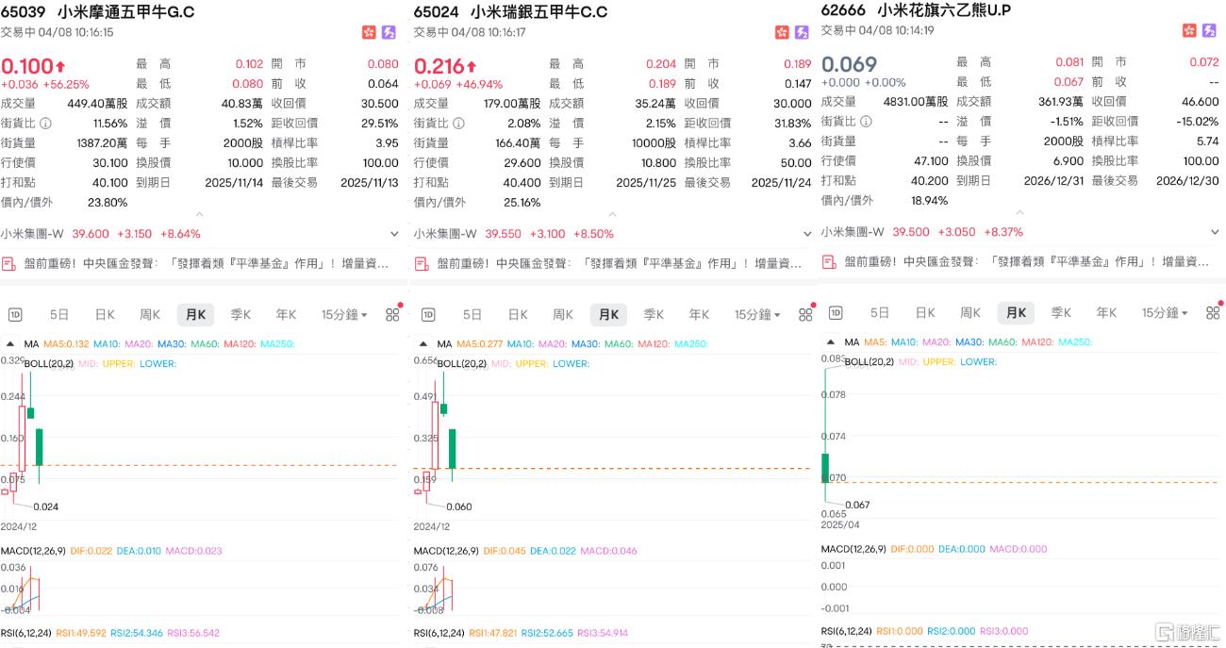Tap the Hong Kong flag icon for 65039

pyautogui.click(x=369, y=33)
